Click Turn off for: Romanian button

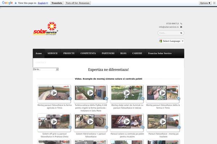coord(78,3)
